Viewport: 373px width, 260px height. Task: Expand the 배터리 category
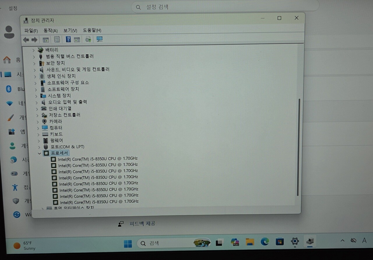(x=34, y=50)
